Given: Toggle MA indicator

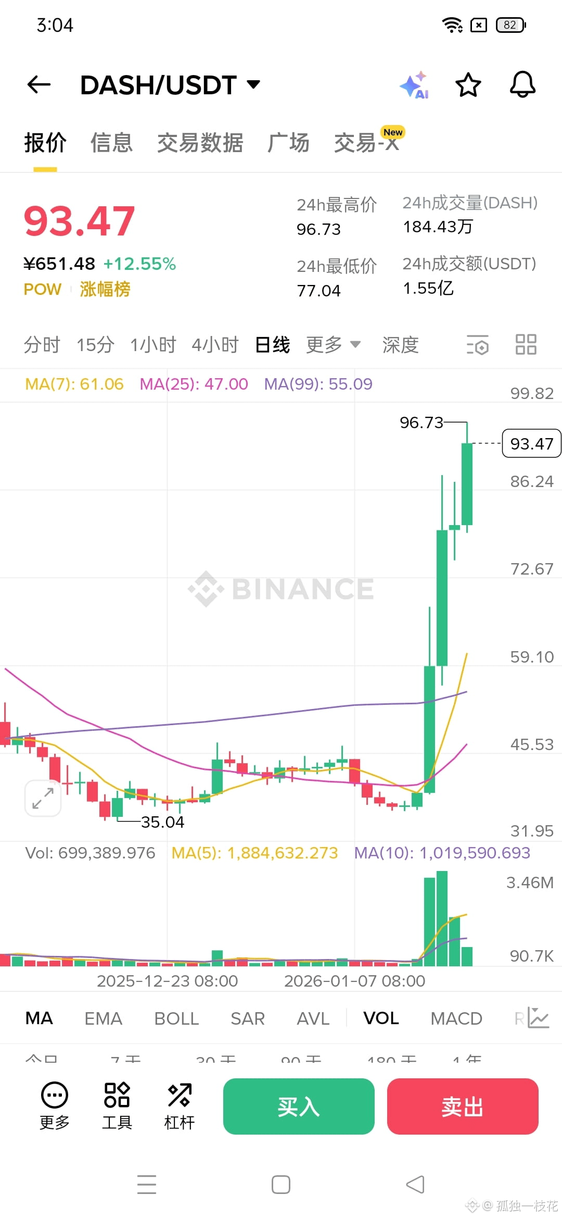Looking at the screenshot, I should [x=39, y=1018].
